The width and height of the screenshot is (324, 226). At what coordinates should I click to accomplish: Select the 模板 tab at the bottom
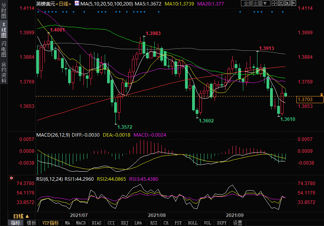31,223
